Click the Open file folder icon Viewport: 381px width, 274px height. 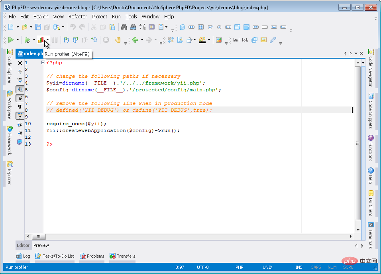click(25, 27)
